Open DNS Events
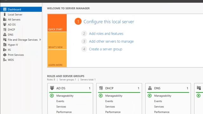The image size is (203, 114). [x=158, y=101]
